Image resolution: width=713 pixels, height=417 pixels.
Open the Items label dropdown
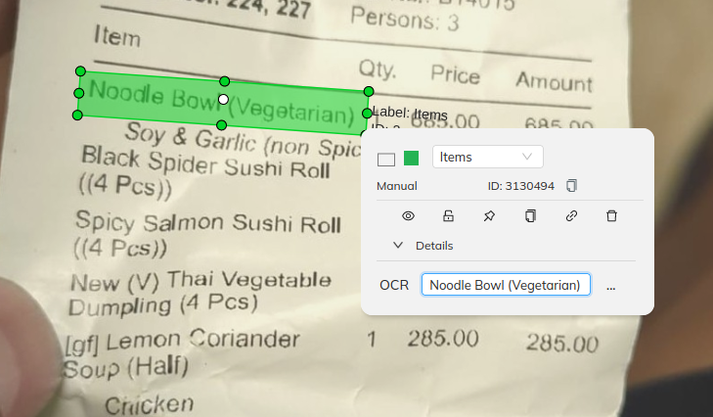tap(487, 157)
